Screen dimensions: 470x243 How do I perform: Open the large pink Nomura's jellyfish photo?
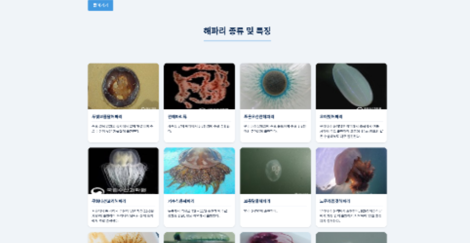(352, 170)
